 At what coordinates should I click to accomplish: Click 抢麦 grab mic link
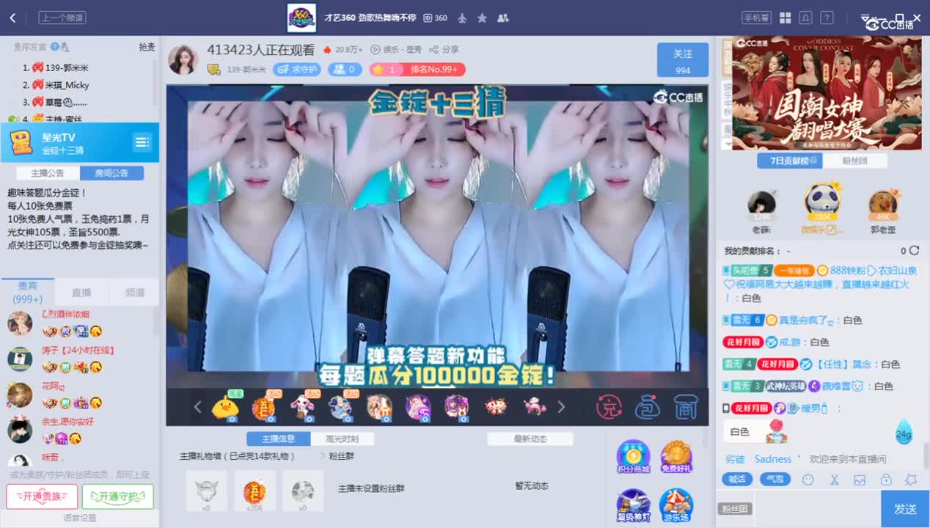pos(147,47)
